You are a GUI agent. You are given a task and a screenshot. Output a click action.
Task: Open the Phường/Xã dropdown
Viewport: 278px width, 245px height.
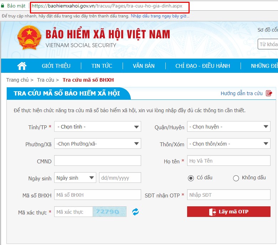[x=98, y=143]
